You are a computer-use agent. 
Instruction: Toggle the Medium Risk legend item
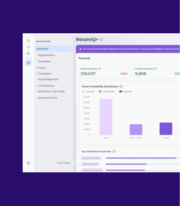107,91
